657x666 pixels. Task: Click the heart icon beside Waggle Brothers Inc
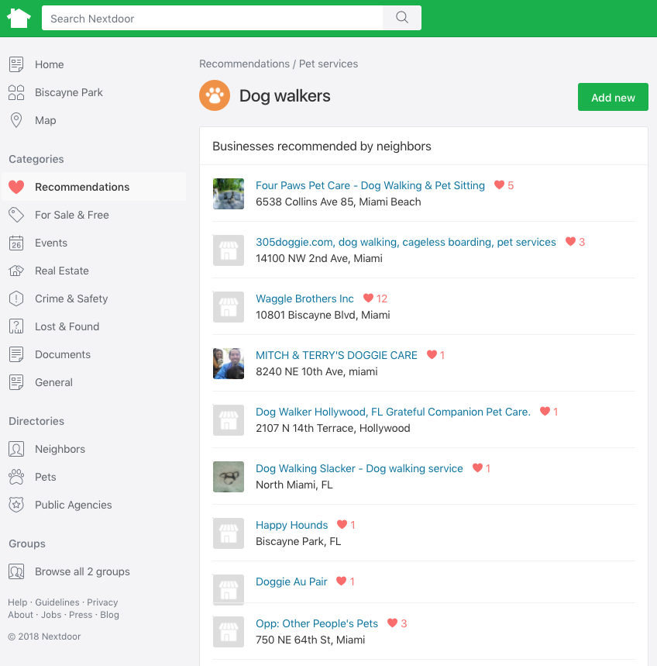pyautogui.click(x=368, y=298)
